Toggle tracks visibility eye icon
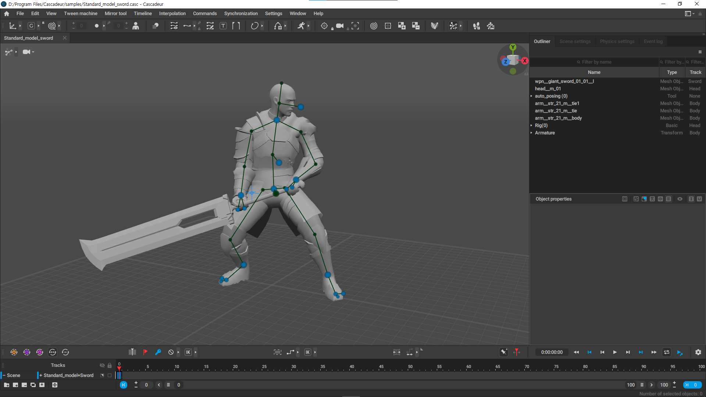Viewport: 706px width, 397px height. 102,365
